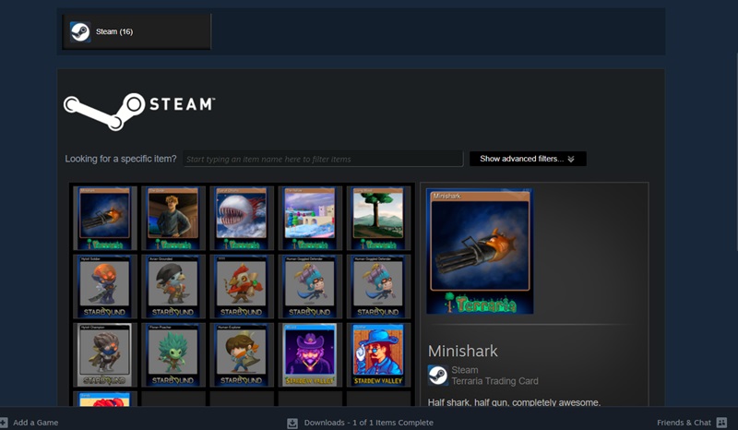
Task: Click the Looking for a specific item label
Action: tap(121, 159)
